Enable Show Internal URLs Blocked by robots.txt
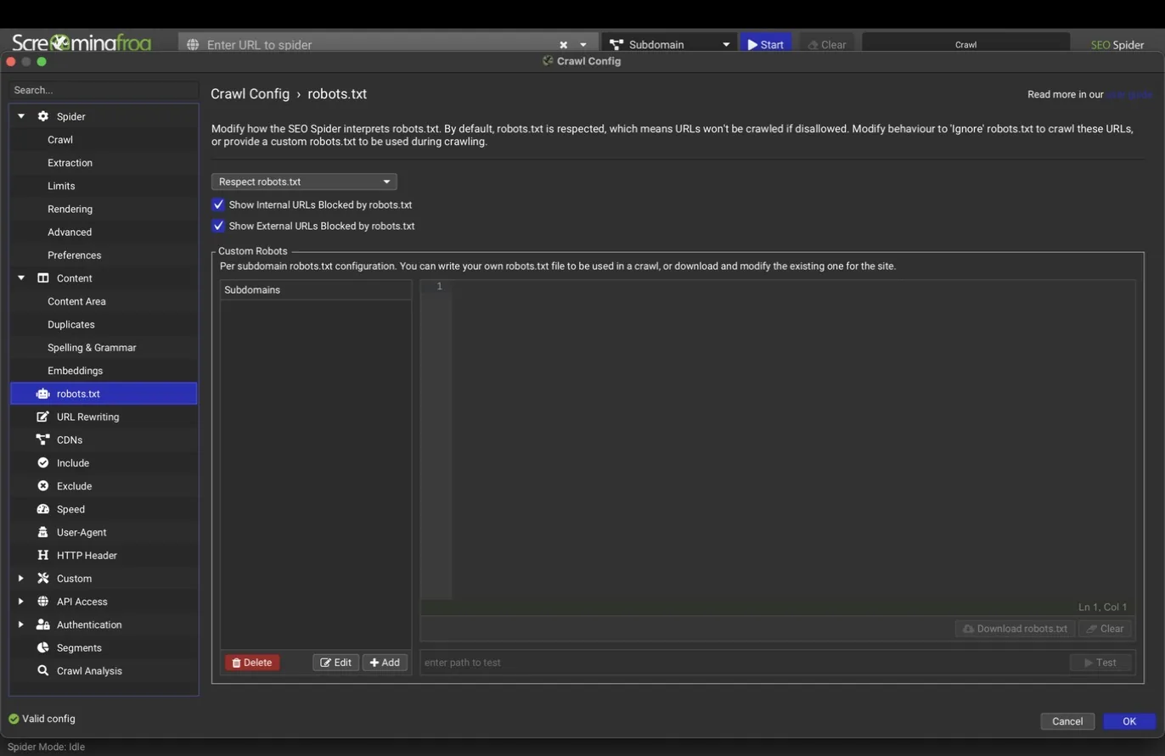This screenshot has height=756, width=1165. coord(218,204)
